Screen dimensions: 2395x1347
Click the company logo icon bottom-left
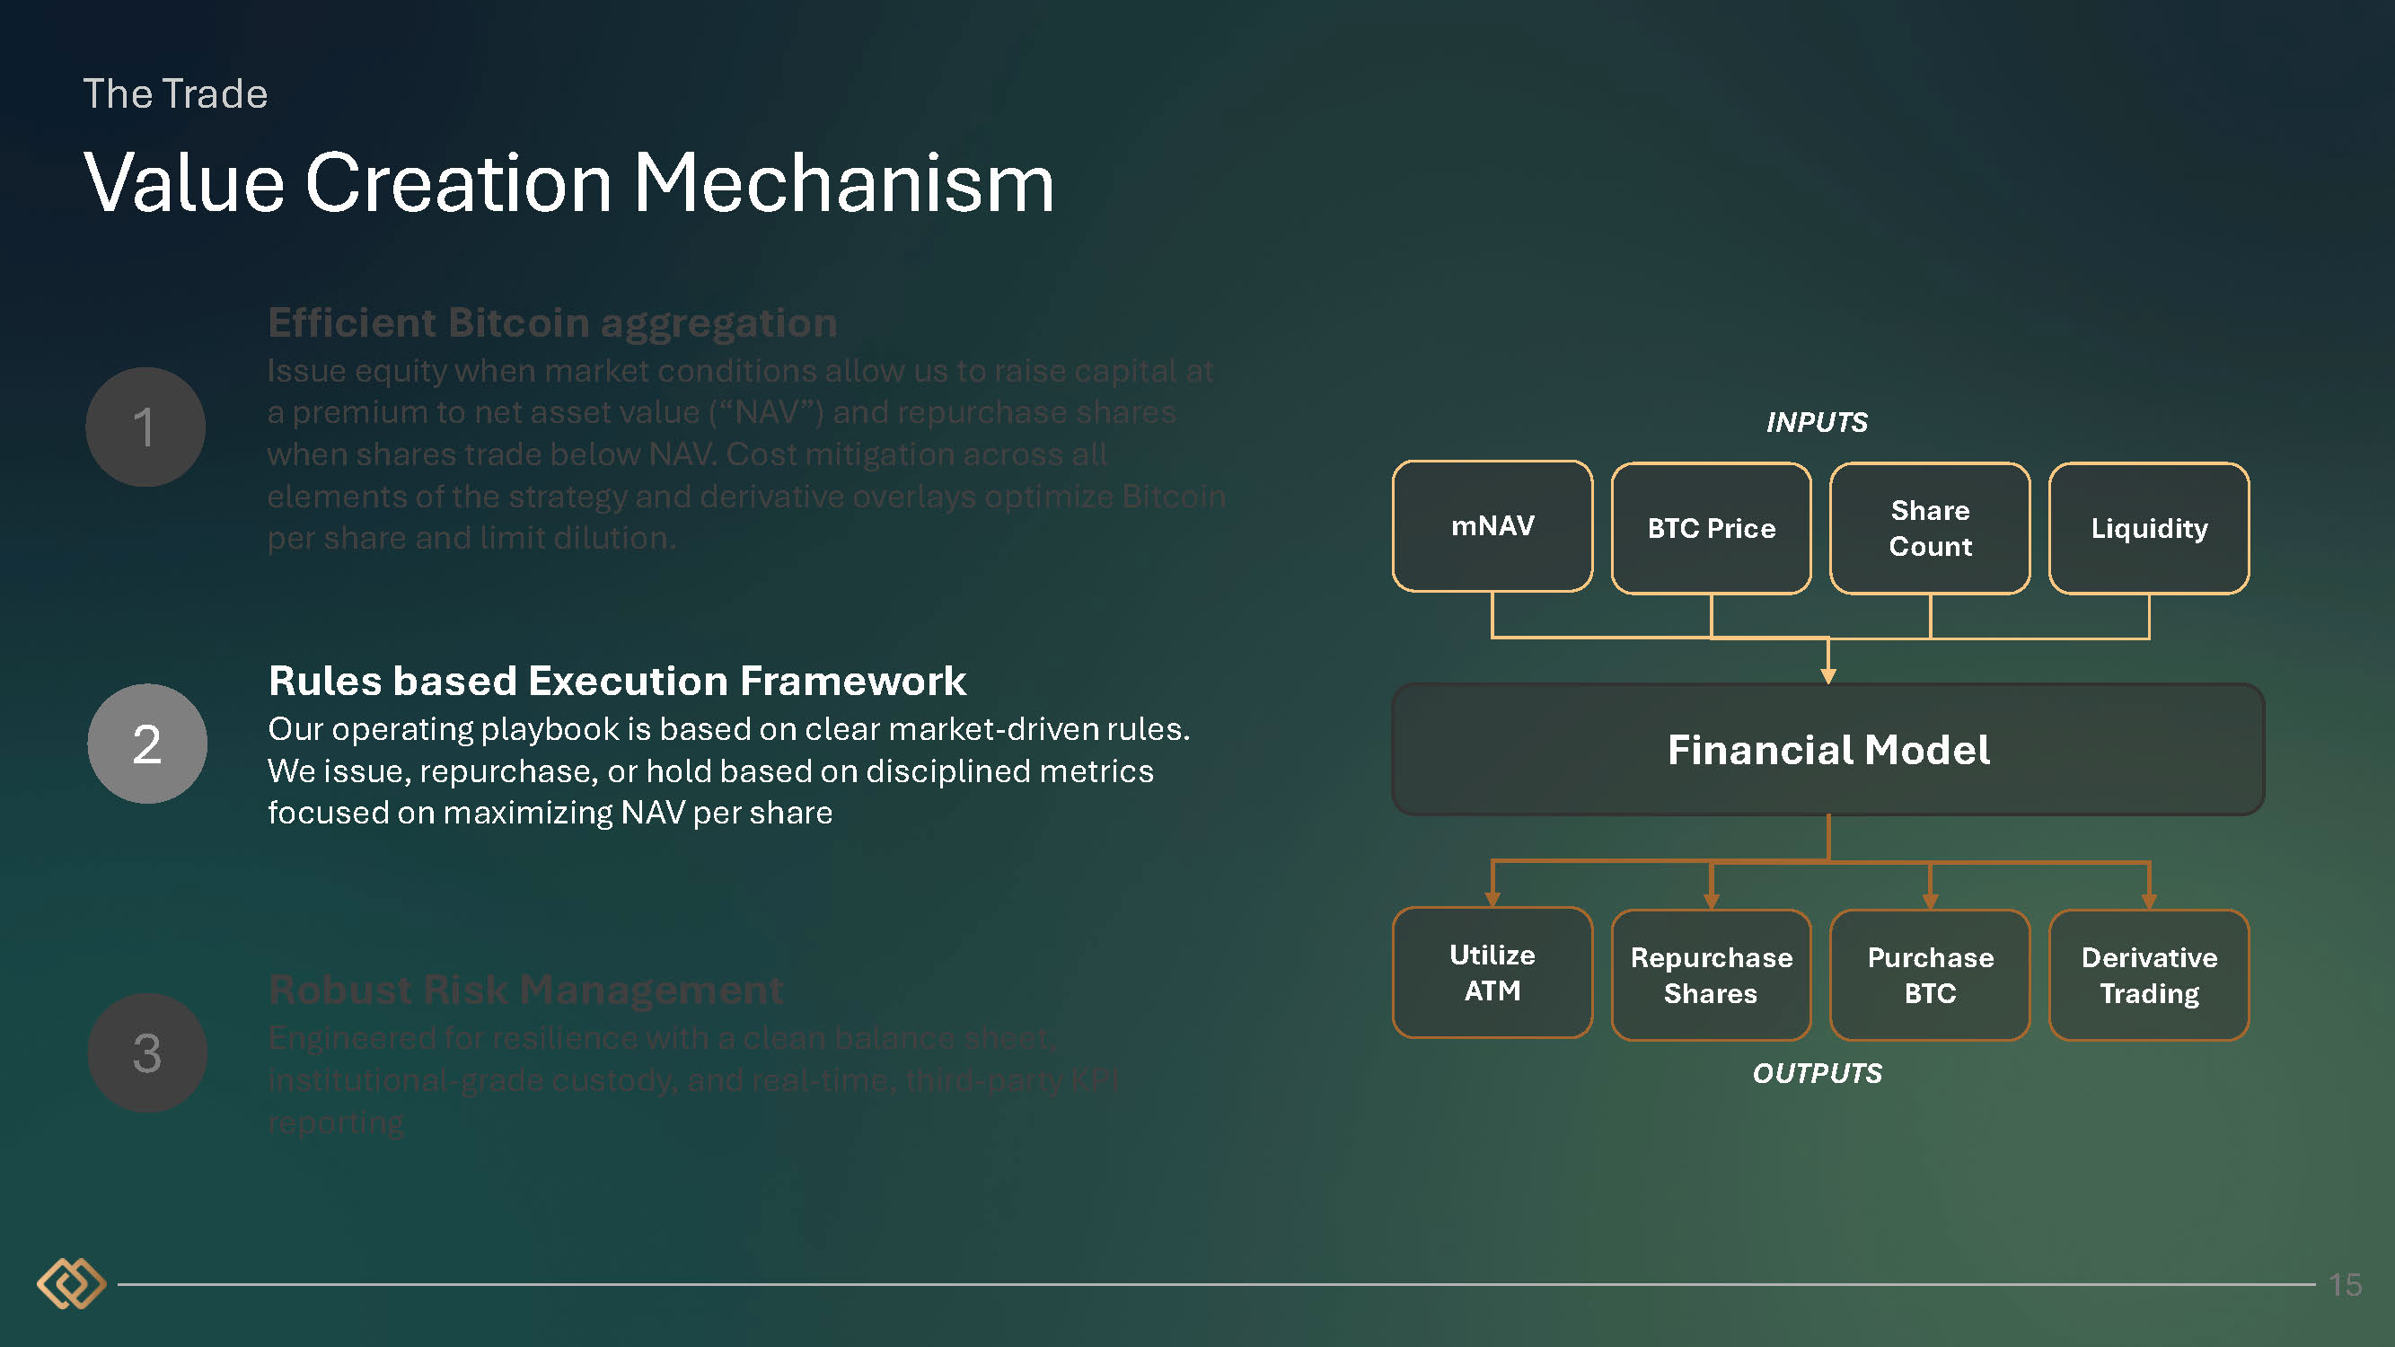(71, 1284)
